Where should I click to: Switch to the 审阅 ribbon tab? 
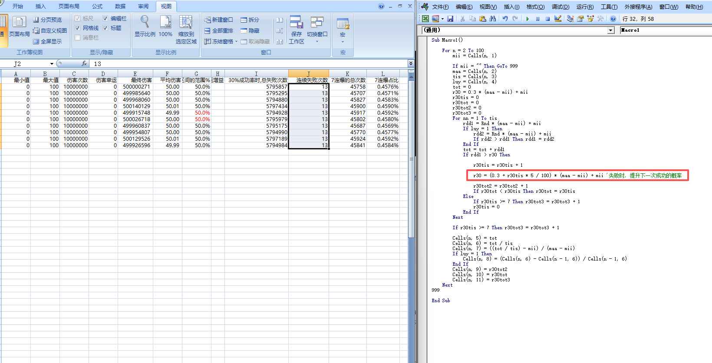click(143, 7)
